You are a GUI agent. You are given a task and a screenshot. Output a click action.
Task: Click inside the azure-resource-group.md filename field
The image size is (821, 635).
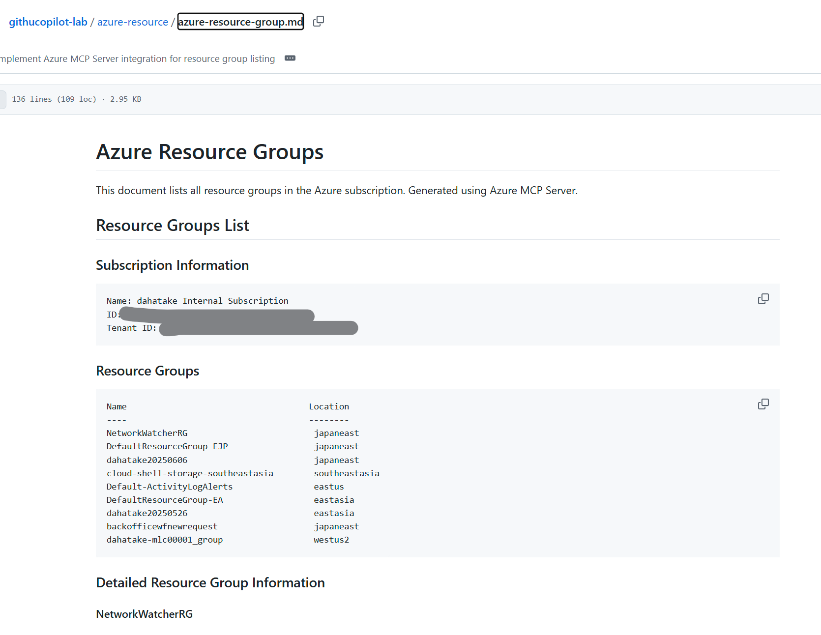point(240,22)
